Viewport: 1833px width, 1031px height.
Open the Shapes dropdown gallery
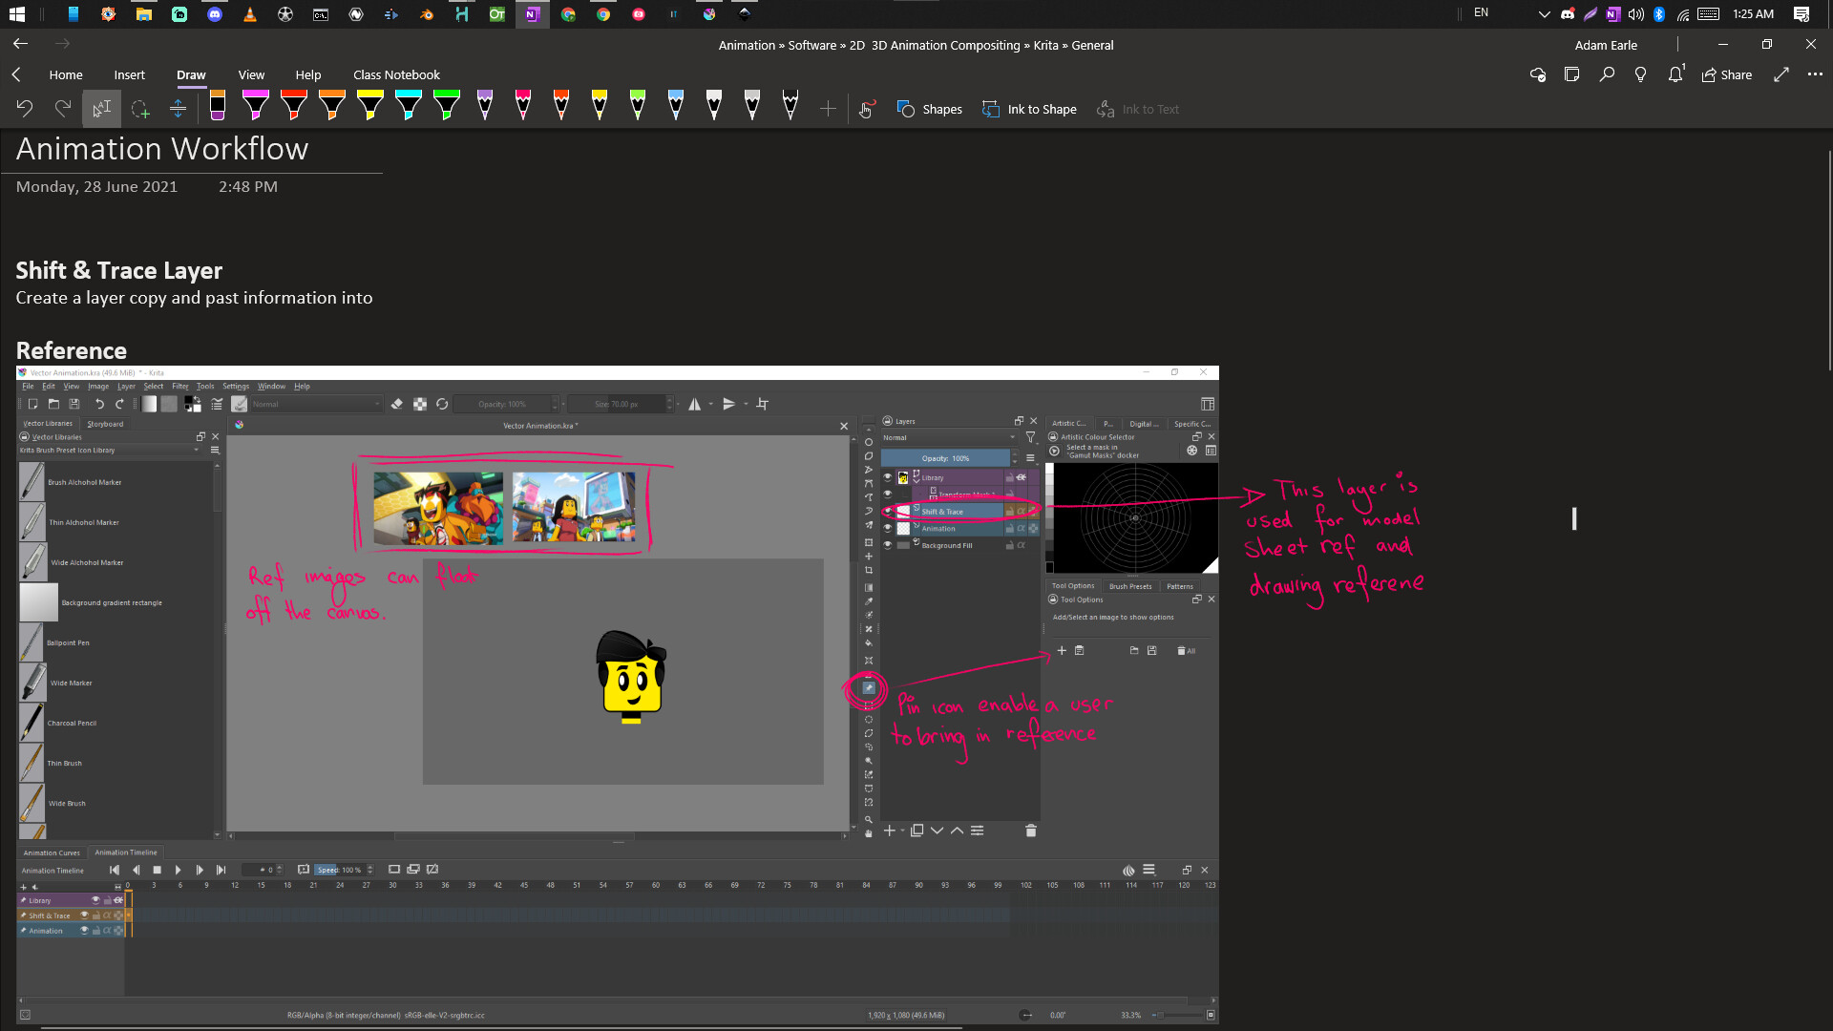(x=930, y=109)
